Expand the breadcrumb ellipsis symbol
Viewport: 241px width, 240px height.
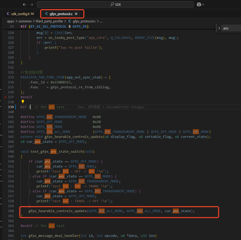[101, 21]
